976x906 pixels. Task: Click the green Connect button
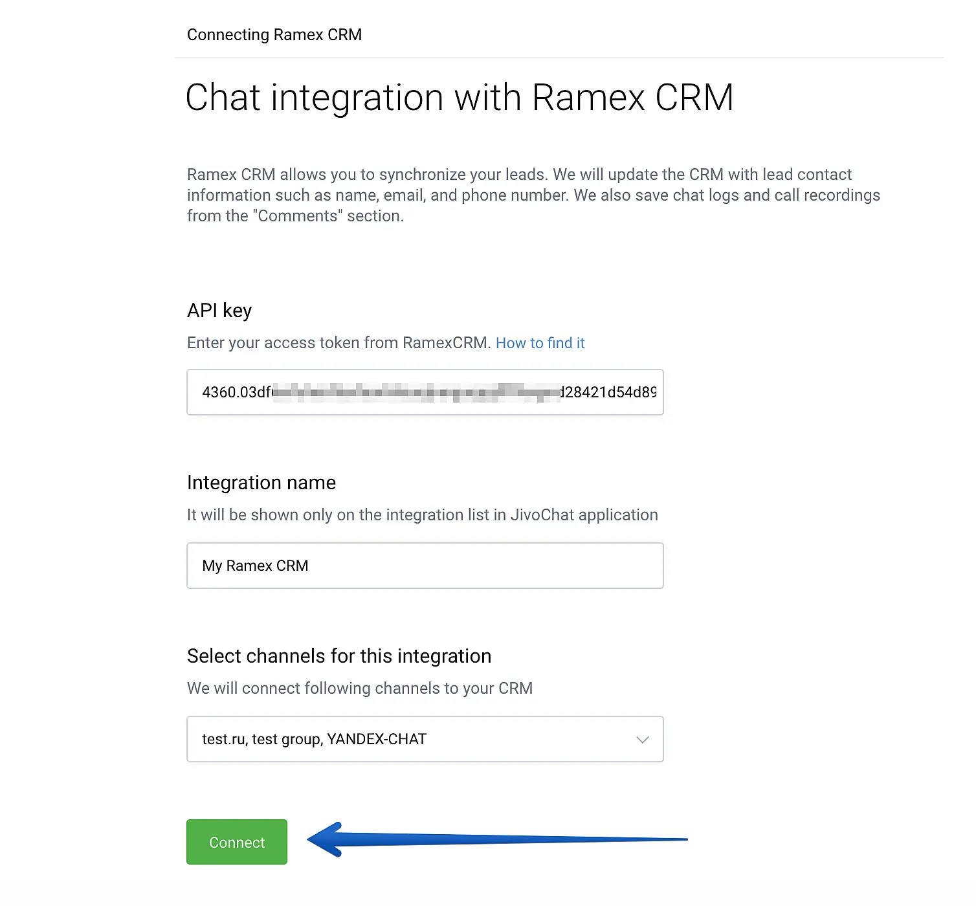pos(236,842)
